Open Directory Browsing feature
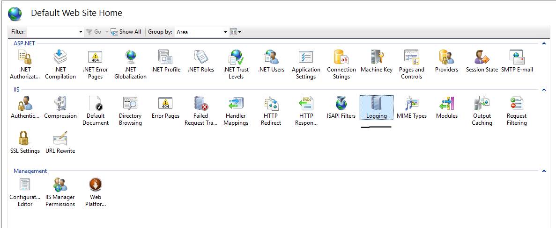556x228 pixels. tap(130, 111)
